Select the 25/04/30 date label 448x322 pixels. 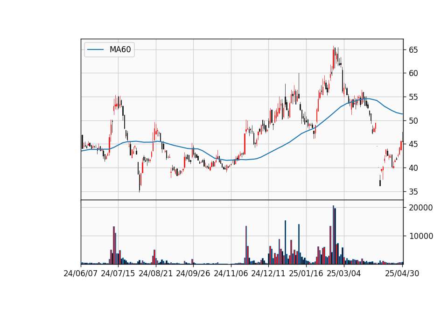(x=402, y=273)
